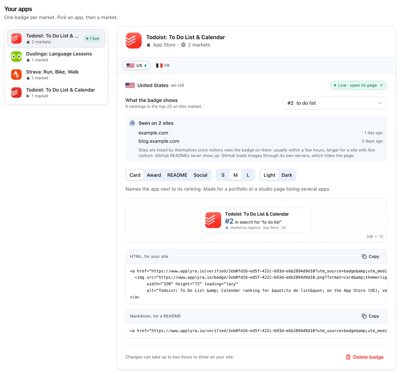400x374 pixels.
Task: Choose the S badge size
Action: [x=223, y=175]
